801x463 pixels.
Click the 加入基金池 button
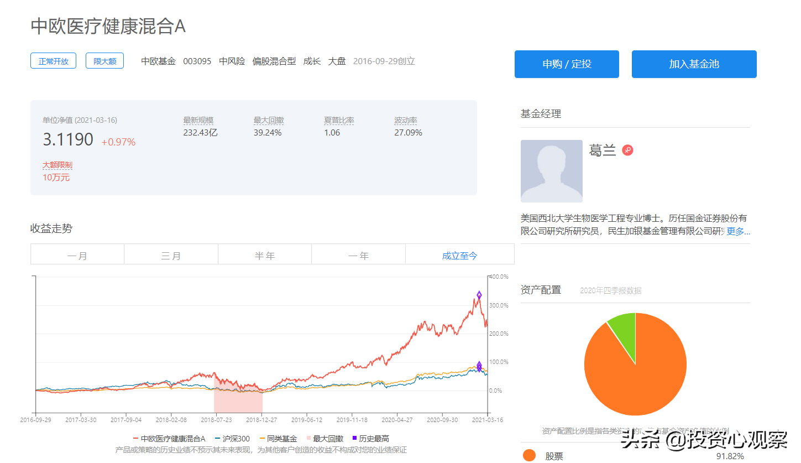[694, 64]
